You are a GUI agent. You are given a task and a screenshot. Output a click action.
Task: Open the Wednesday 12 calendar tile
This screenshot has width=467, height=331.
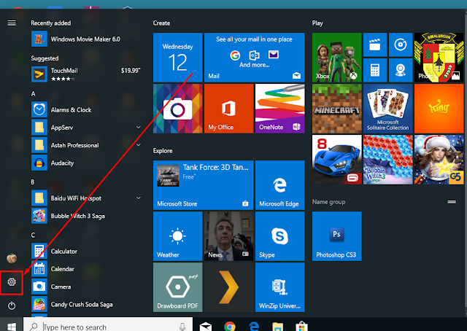point(178,58)
